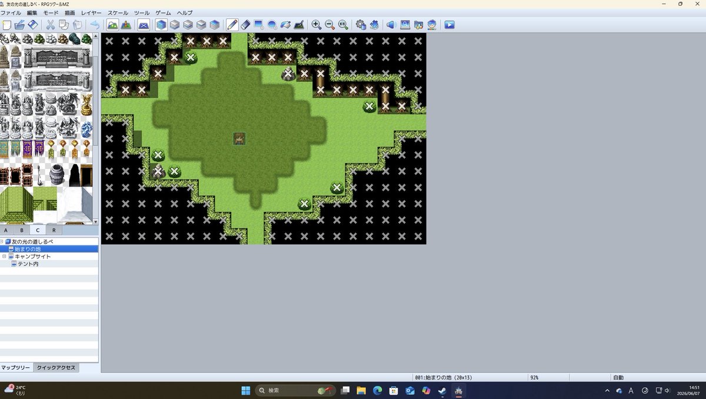Open the Plugin Manager puzzle icon
Viewport: 706px width, 399px height.
point(374,25)
